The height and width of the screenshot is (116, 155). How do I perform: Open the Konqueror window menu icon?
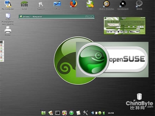21,16
